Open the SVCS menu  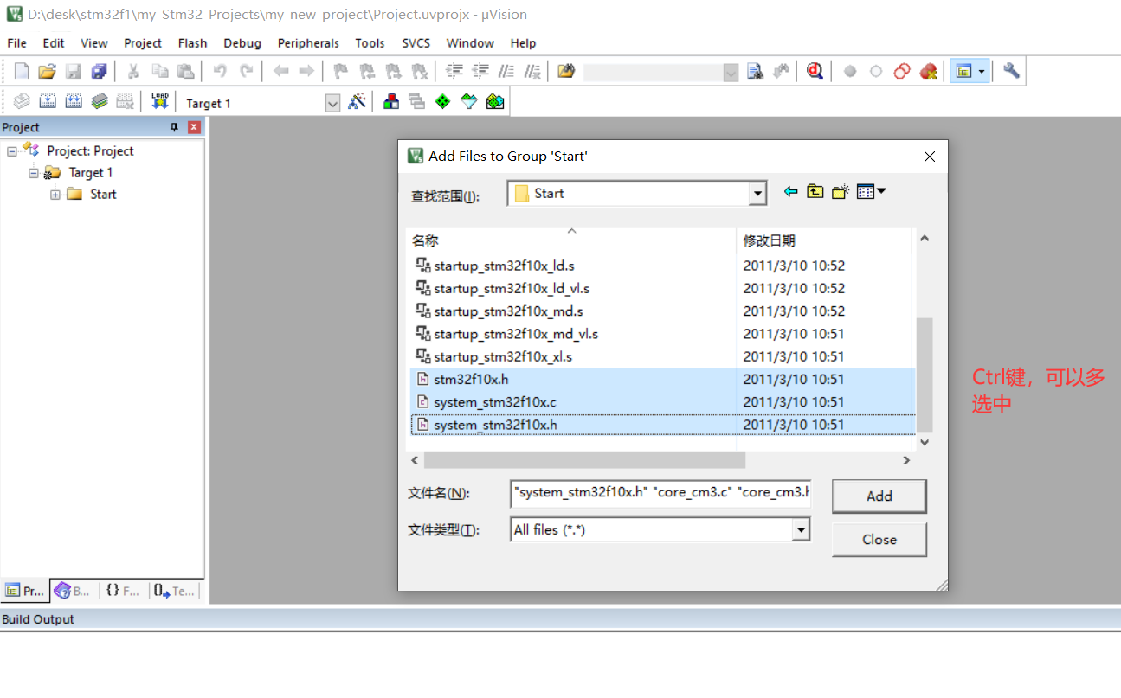(x=416, y=43)
